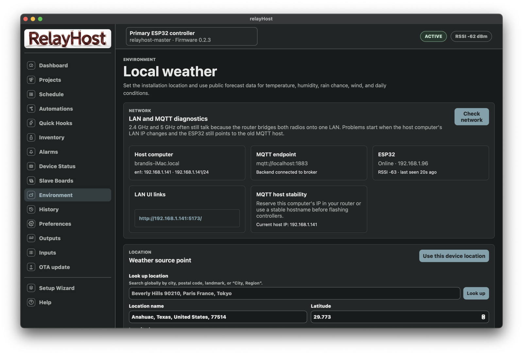Click the Device Status chip icon
The height and width of the screenshot is (355, 523).
point(31,166)
